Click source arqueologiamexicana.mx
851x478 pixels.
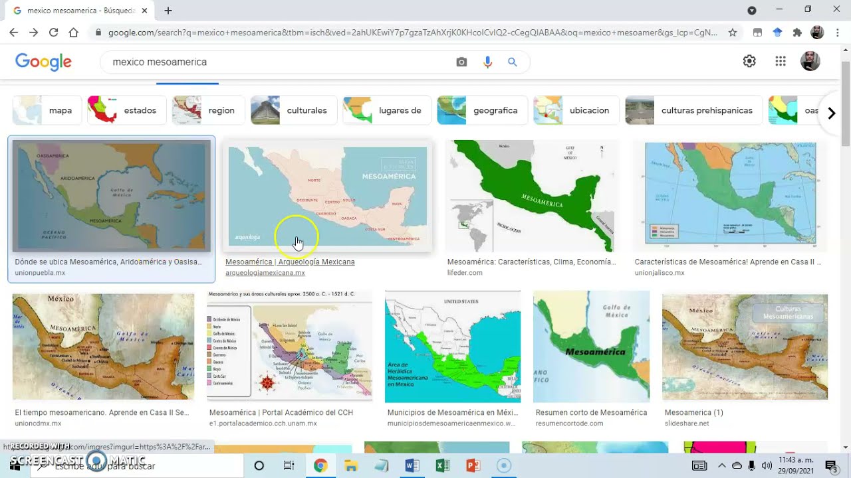pyautogui.click(x=265, y=273)
